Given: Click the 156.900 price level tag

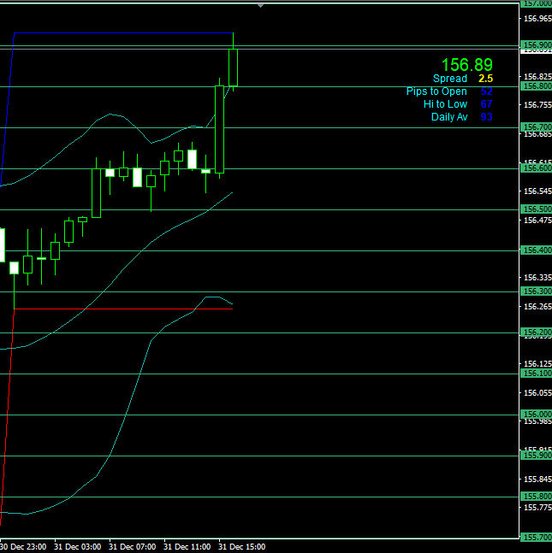Looking at the screenshot, I should point(536,45).
